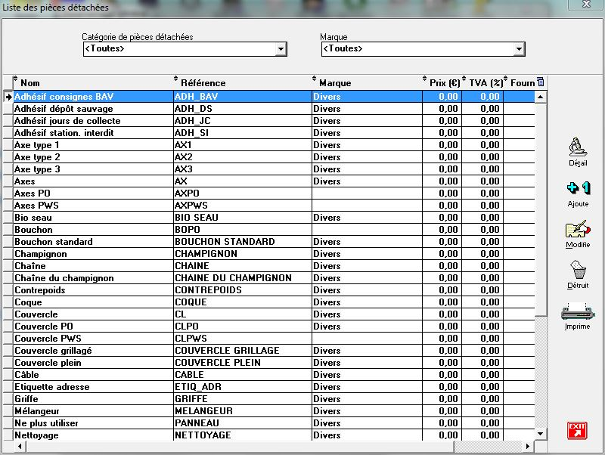Sort the list by Référence column
This screenshot has height=455, width=605.
pyautogui.click(x=240, y=82)
